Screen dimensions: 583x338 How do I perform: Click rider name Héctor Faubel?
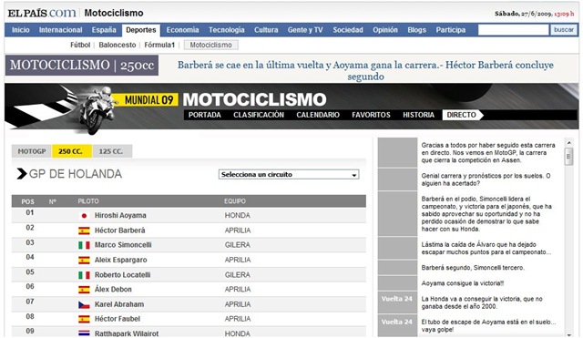(x=118, y=319)
